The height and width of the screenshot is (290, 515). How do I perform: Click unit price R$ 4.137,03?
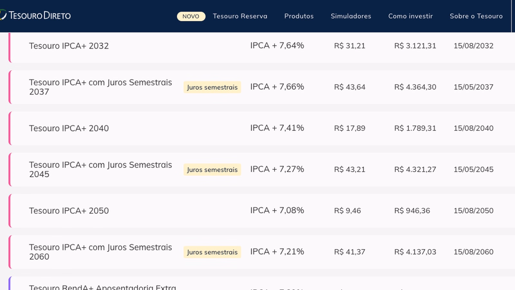click(x=415, y=252)
